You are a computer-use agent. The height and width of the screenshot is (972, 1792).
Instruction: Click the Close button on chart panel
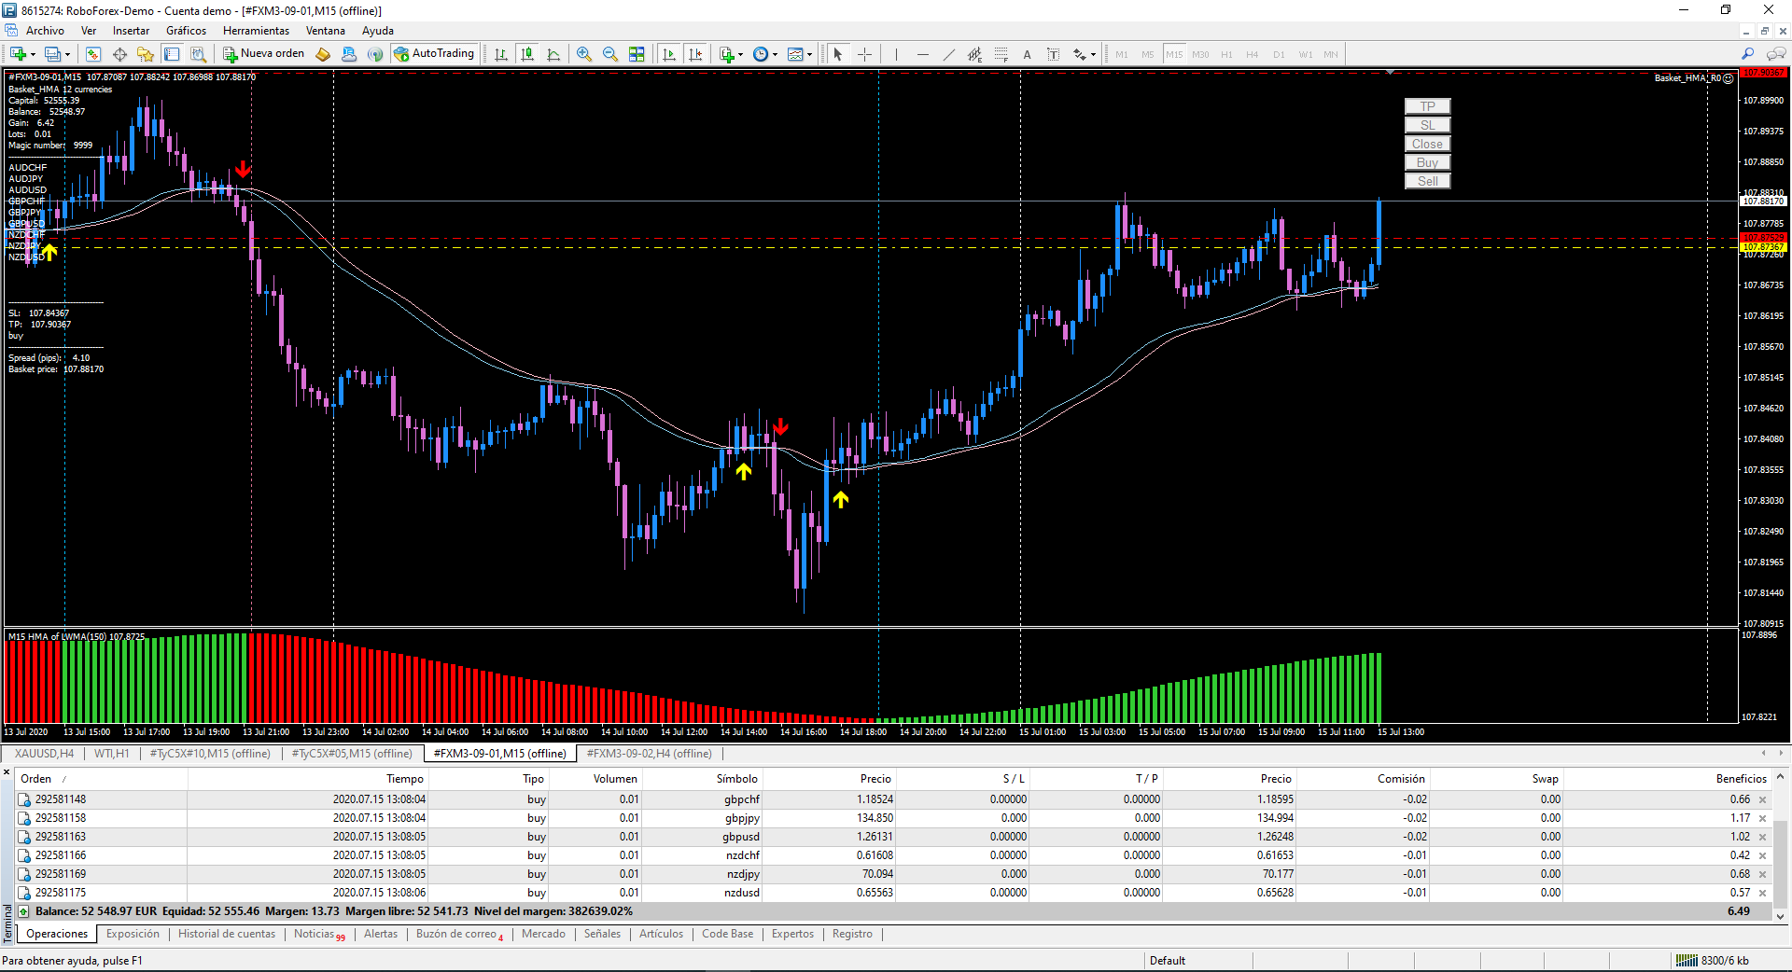1427,144
